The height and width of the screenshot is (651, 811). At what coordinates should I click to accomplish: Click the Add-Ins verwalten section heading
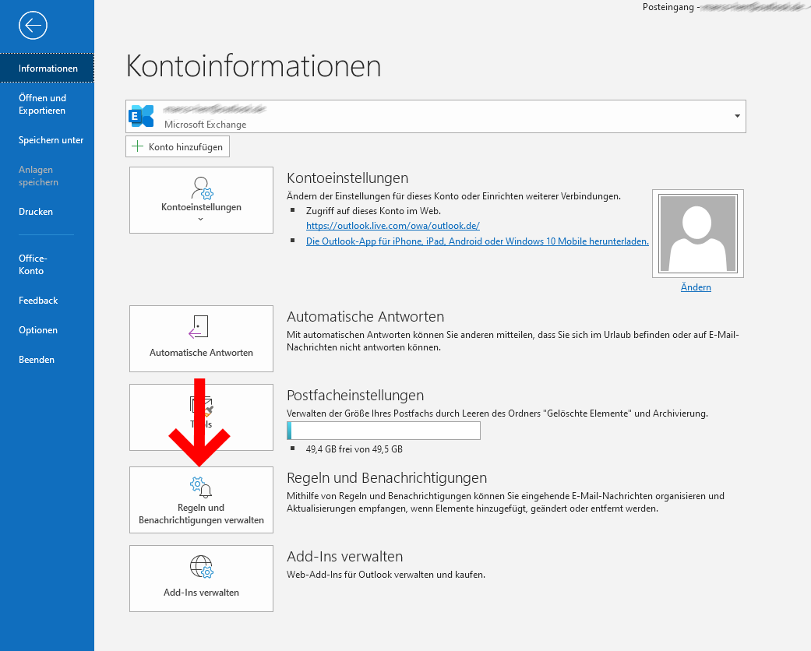pos(345,556)
